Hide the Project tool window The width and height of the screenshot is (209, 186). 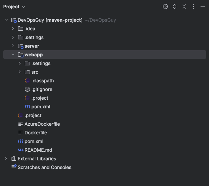[203, 7]
